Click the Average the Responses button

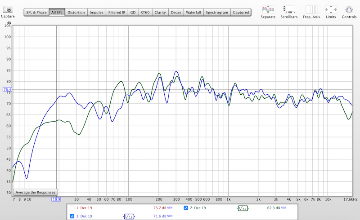point(36,192)
